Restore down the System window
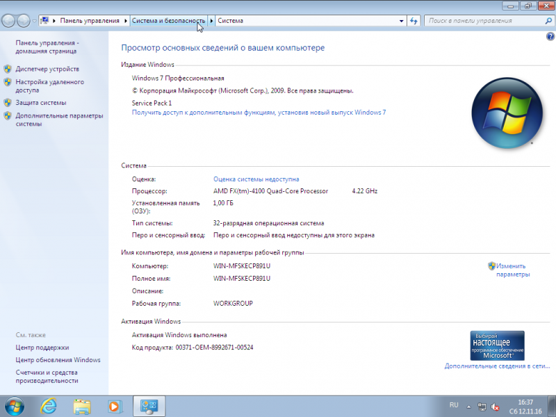The width and height of the screenshot is (556, 417). tap(528, 6)
